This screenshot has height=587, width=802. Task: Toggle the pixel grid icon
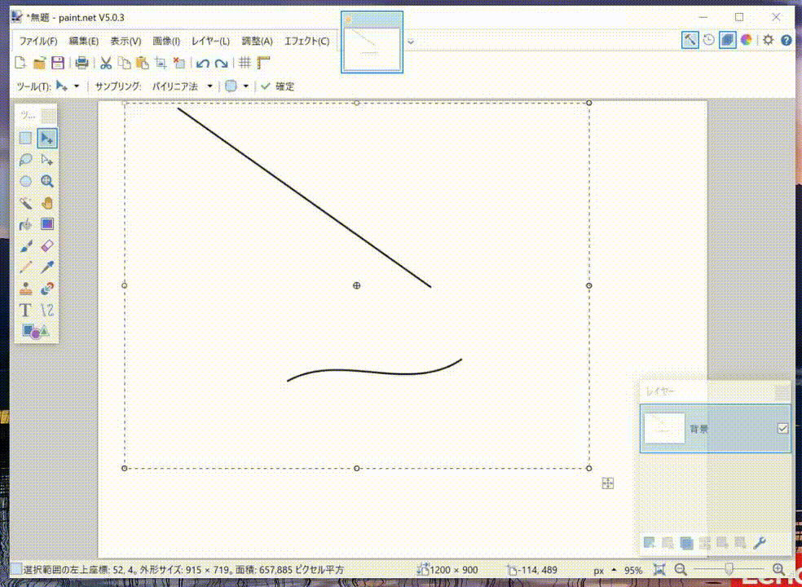point(245,63)
